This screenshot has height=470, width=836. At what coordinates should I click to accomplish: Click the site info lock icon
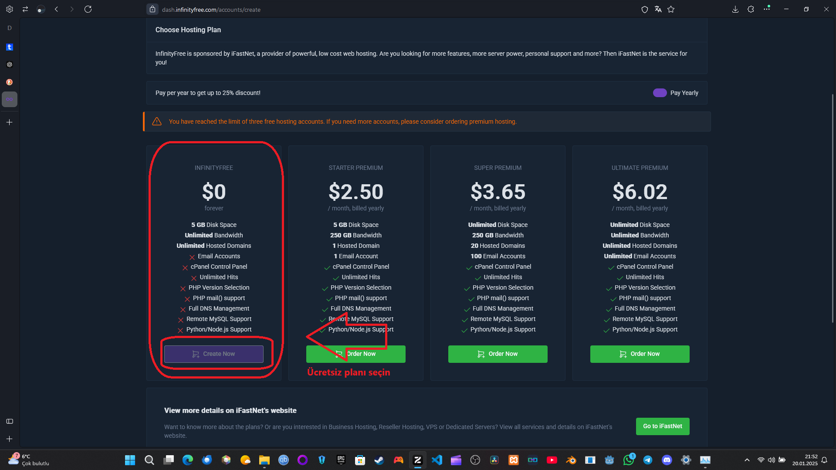pos(152,9)
